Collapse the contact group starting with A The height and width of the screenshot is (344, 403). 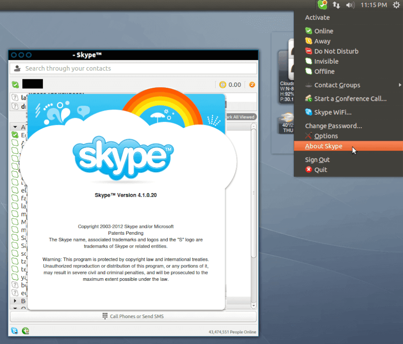(x=15, y=127)
